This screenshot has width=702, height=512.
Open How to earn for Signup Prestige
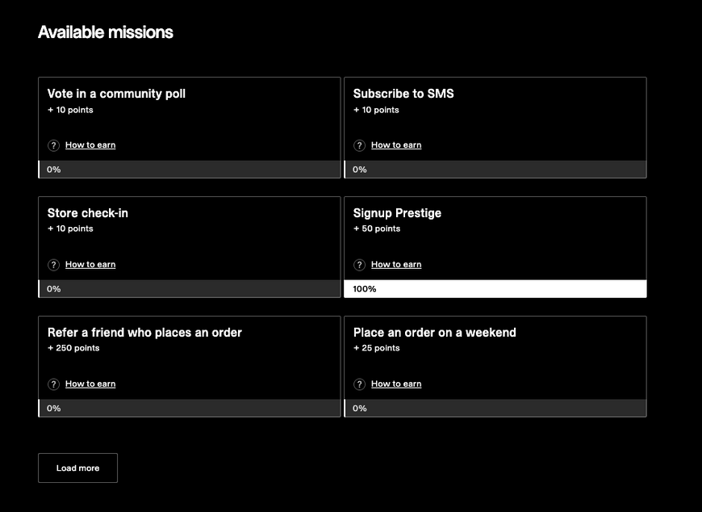(x=396, y=265)
